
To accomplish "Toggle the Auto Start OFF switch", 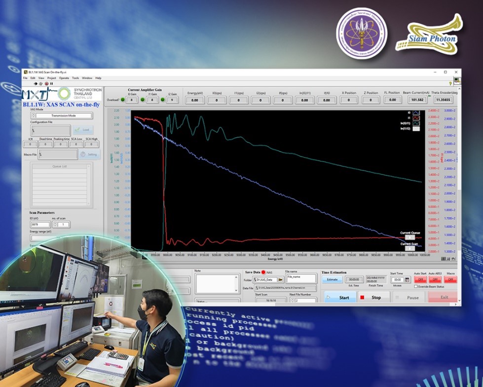I will [420, 279].
